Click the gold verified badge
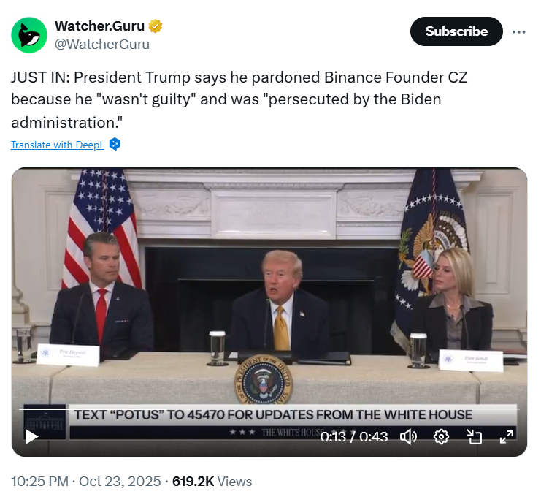Viewport: 541px width, 494px height. (156, 26)
